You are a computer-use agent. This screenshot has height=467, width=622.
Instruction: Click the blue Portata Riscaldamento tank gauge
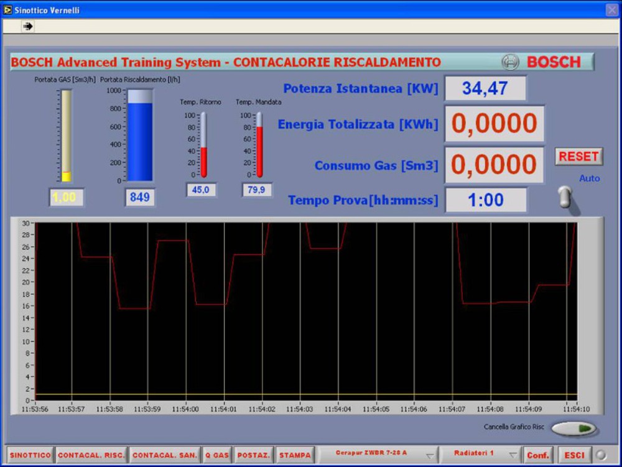[139, 135]
